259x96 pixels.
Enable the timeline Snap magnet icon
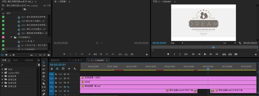[57, 69]
